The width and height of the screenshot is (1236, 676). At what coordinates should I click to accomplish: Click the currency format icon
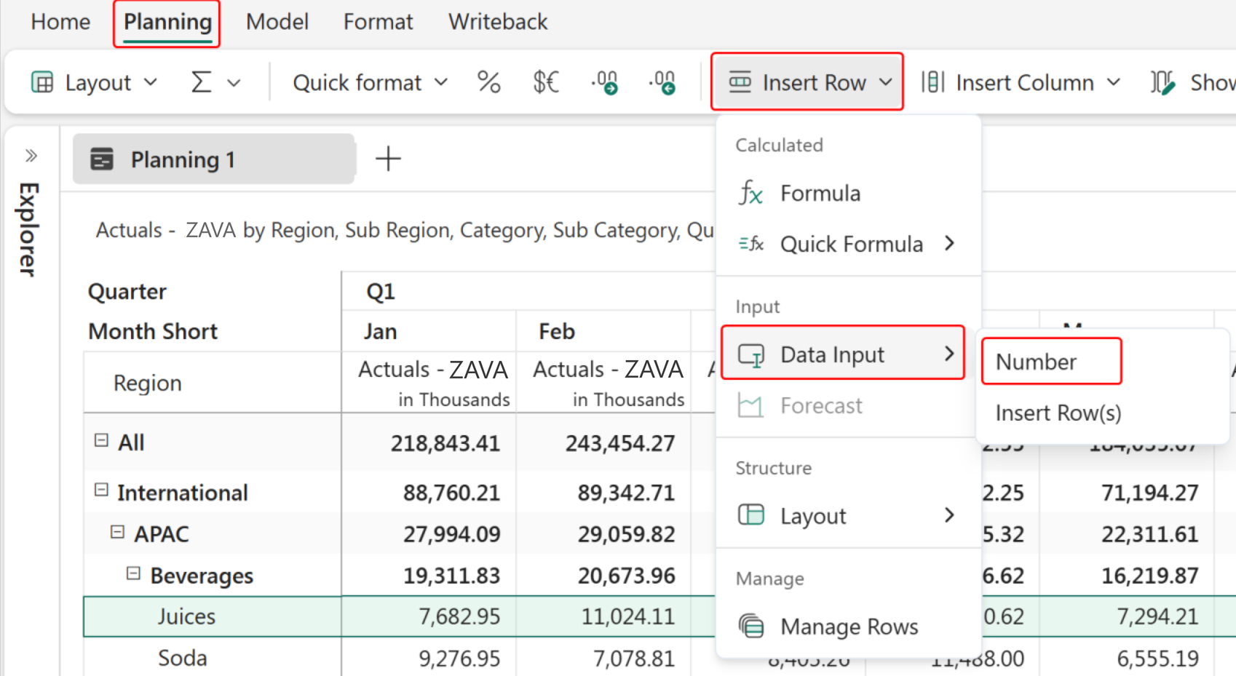[546, 82]
